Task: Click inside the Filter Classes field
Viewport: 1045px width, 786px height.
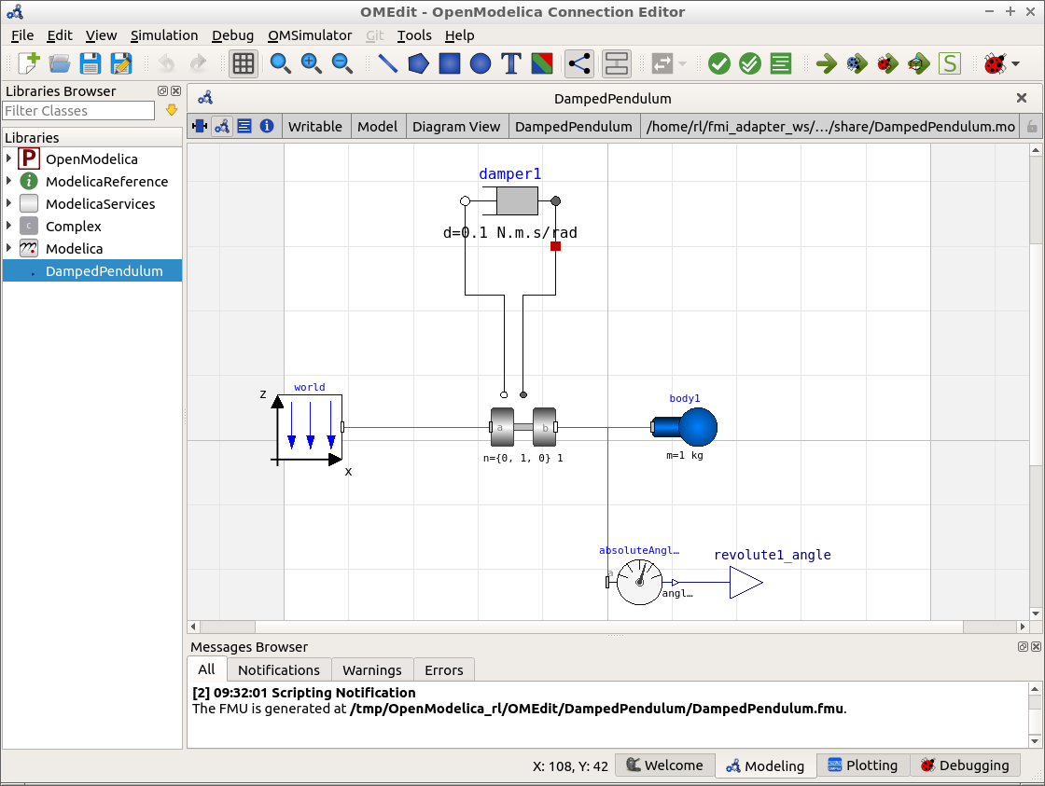Action: pyautogui.click(x=78, y=110)
